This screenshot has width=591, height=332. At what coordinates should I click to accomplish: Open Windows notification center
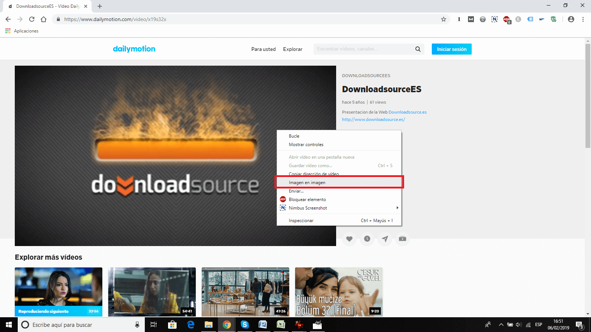pos(580,325)
